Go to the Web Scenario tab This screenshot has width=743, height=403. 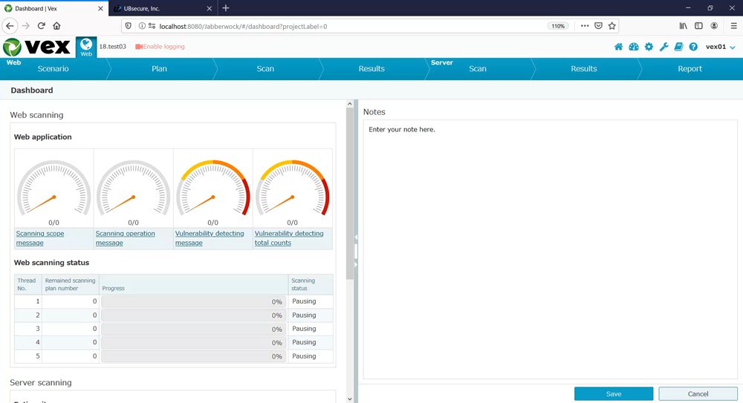53,69
